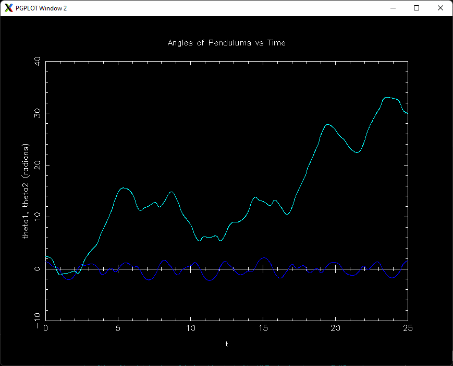453x366 pixels.
Task: Click the dark blue curve peak near t=15
Action: click(264, 257)
